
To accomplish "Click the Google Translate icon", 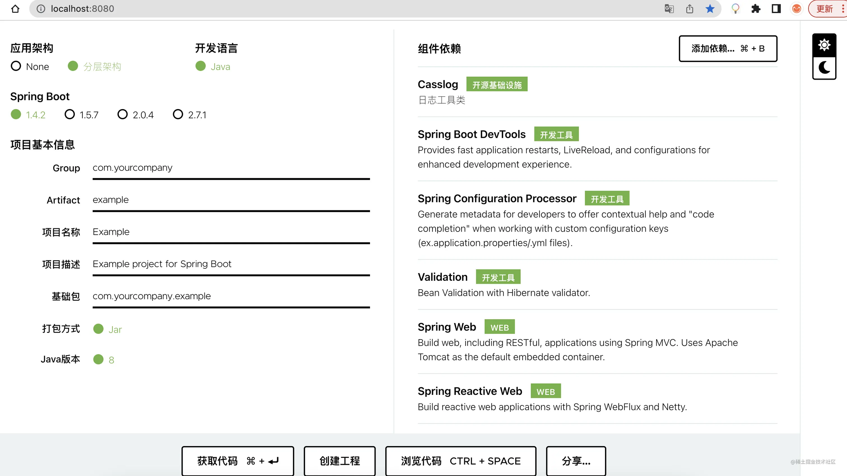I will click(669, 9).
